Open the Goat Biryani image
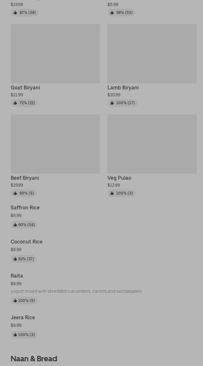The image size is (203, 366). 55,54
